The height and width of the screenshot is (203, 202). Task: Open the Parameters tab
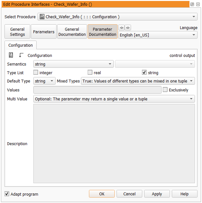(x=44, y=32)
